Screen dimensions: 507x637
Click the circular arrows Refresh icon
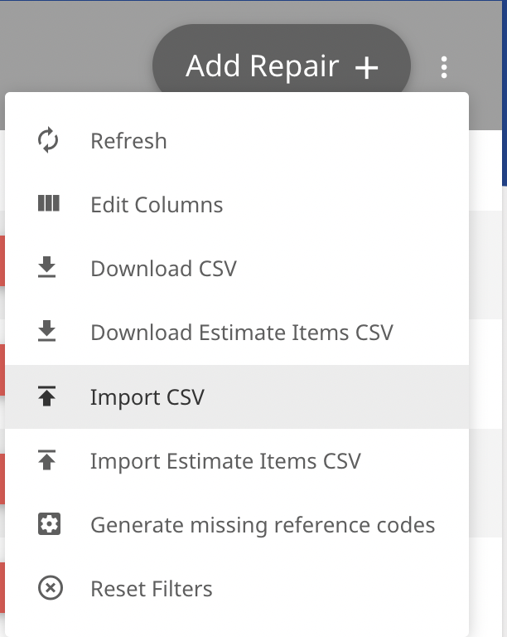(48, 140)
